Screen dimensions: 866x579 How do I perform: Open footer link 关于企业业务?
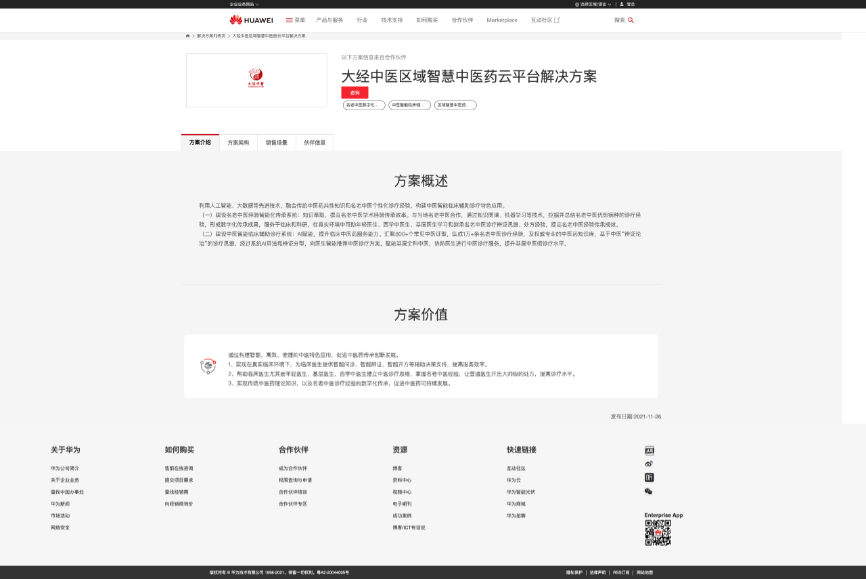pos(65,480)
